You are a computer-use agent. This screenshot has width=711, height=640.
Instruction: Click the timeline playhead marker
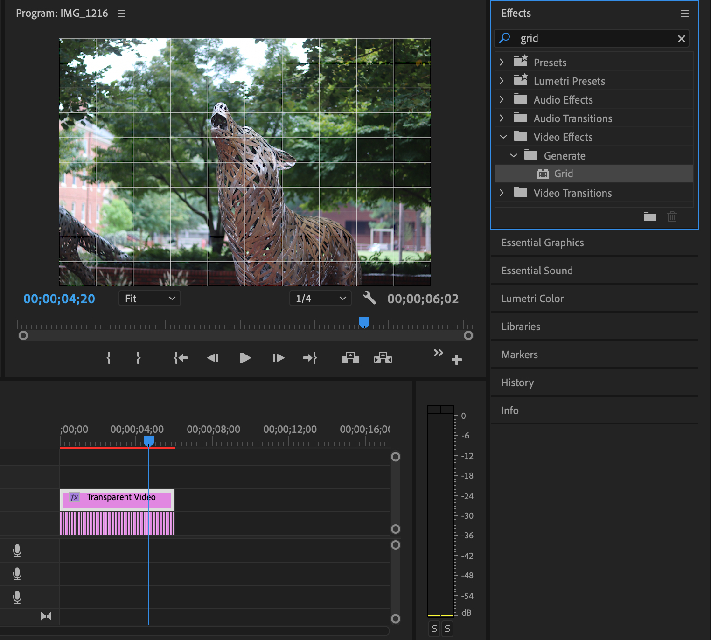coord(149,441)
